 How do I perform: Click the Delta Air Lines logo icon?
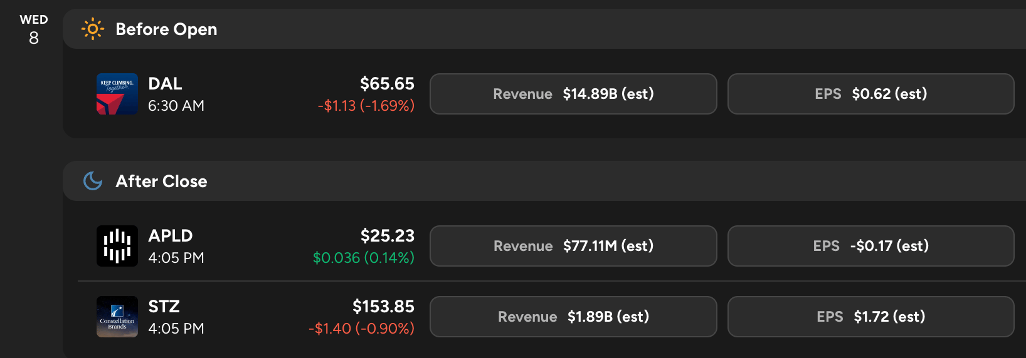117,94
